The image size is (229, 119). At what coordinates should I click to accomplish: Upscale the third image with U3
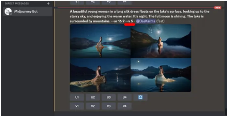coord(109,97)
